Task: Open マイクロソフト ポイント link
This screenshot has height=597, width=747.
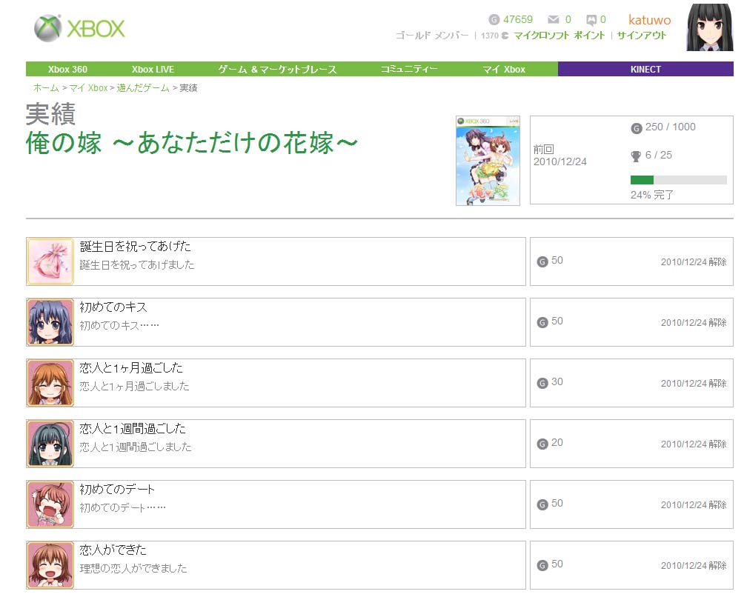Action: (560, 36)
